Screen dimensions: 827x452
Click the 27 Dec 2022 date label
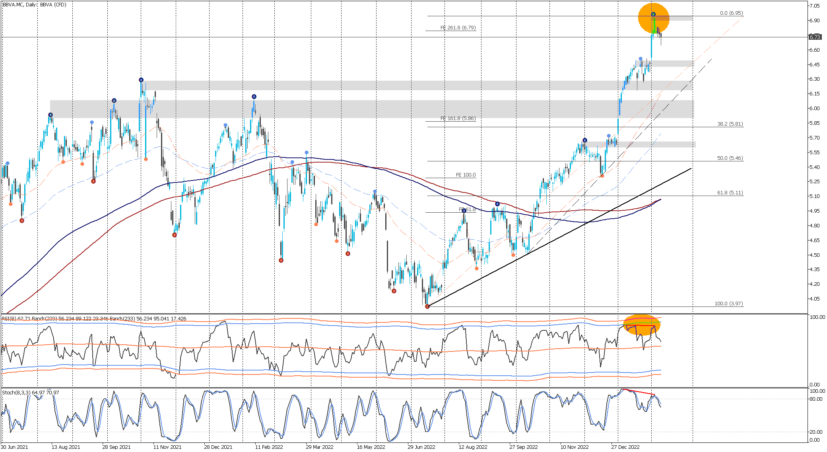pos(625,447)
